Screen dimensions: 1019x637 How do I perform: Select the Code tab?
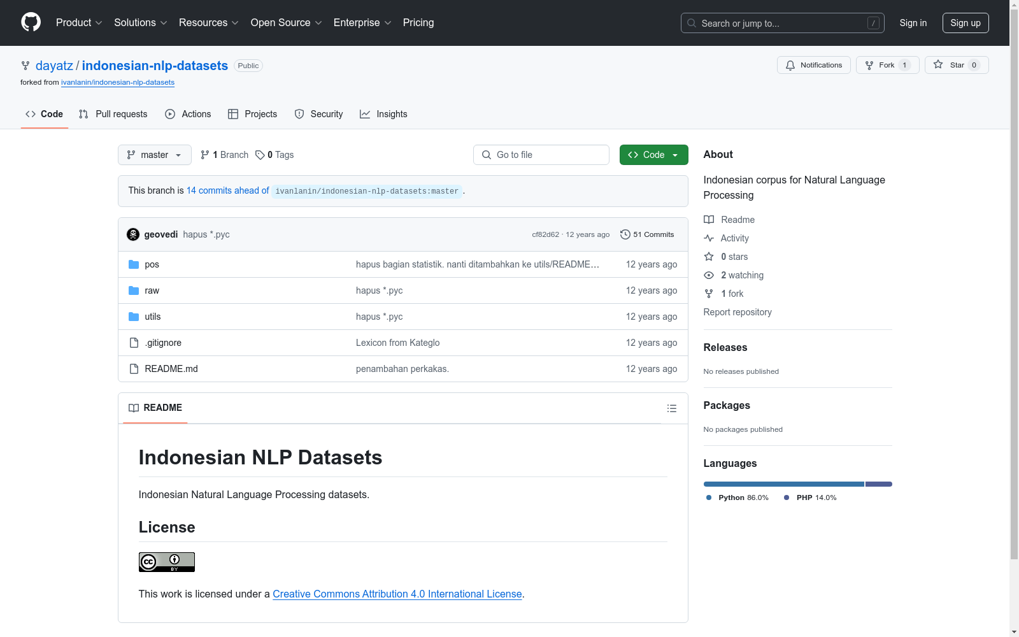click(45, 114)
